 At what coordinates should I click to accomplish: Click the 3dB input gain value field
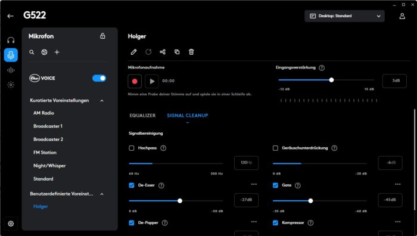[394, 81]
